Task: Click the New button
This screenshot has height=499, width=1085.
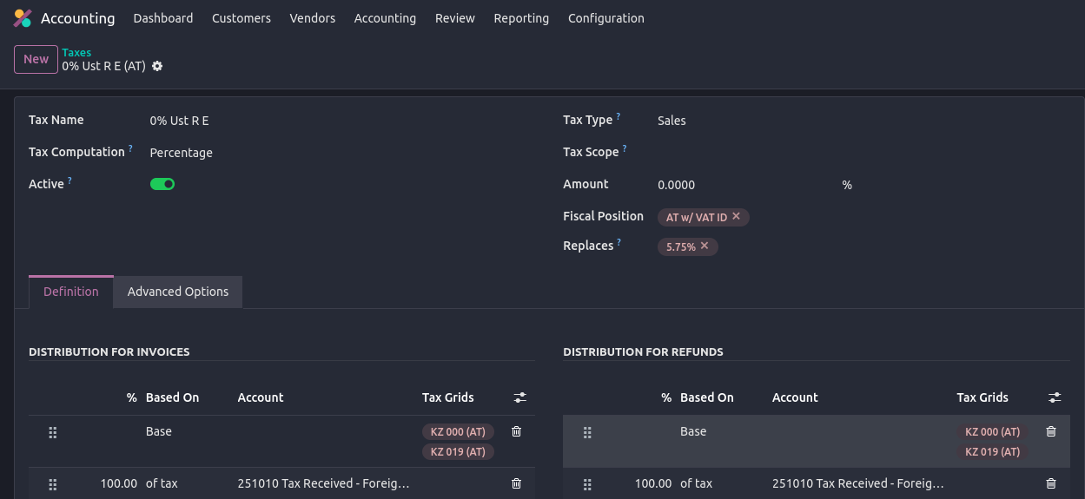Action: tap(36, 59)
